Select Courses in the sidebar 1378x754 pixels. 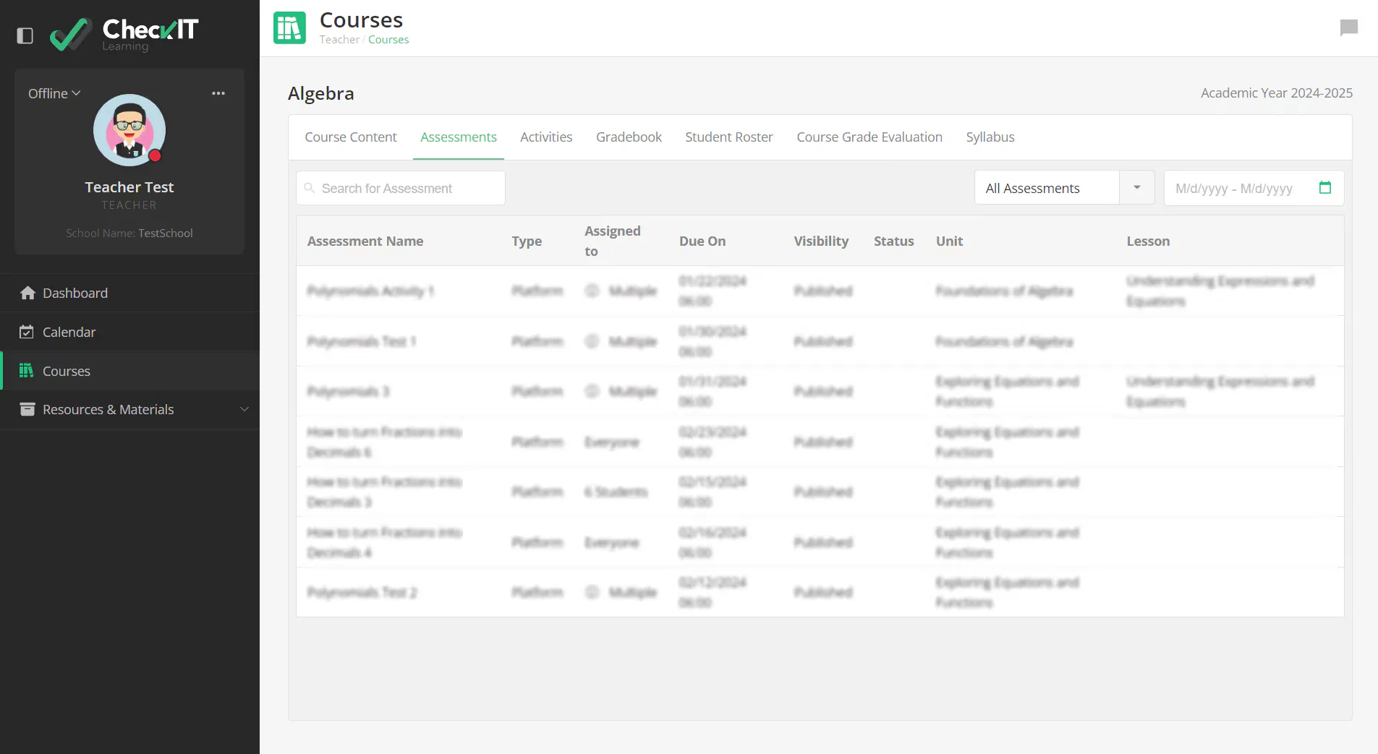[x=130, y=371]
